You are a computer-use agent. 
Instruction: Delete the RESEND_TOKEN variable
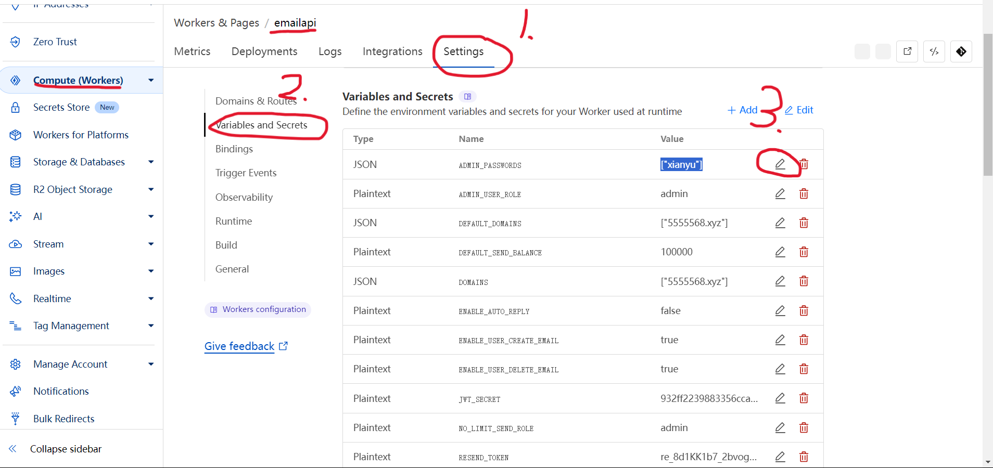pos(804,457)
